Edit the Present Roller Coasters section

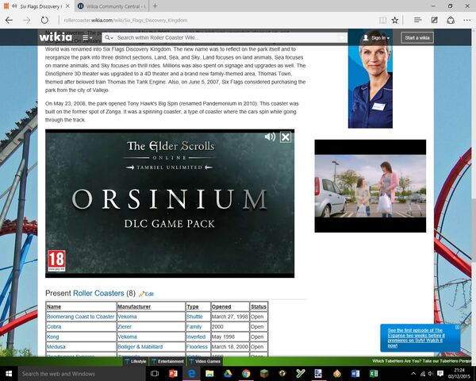coord(146,294)
